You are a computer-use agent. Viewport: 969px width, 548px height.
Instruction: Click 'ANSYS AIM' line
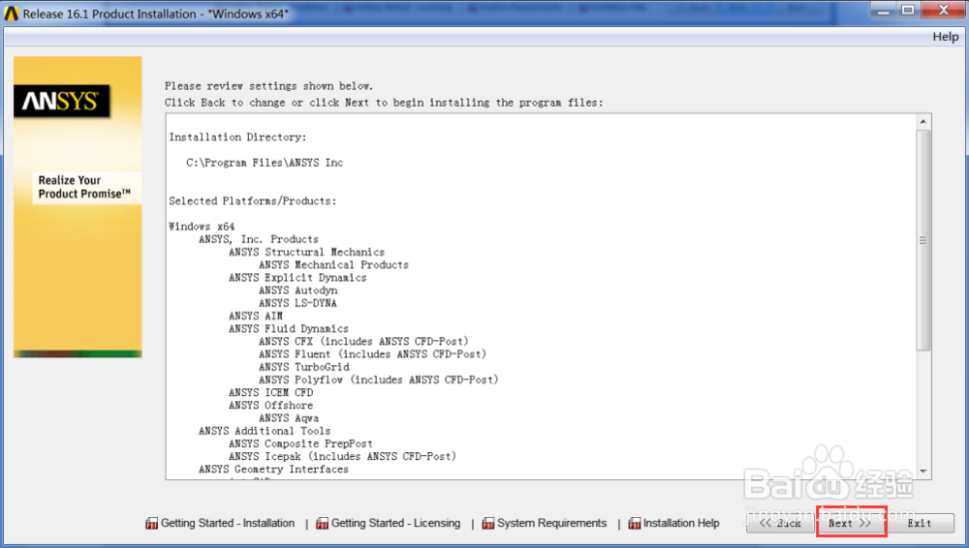255,316
